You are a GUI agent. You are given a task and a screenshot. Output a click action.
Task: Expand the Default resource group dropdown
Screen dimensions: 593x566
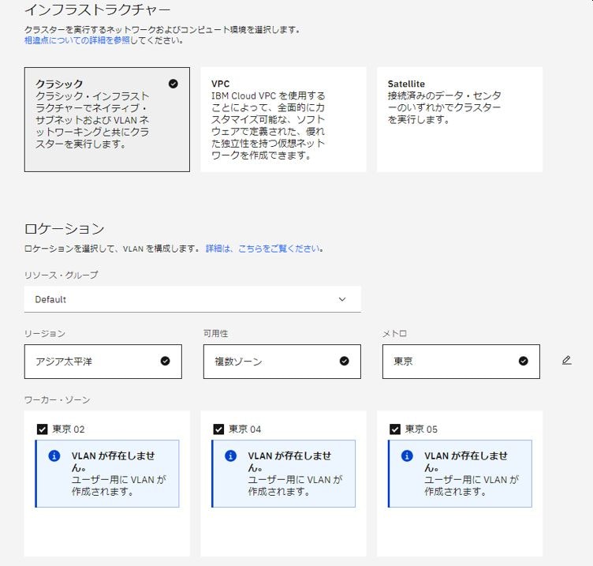pos(192,299)
